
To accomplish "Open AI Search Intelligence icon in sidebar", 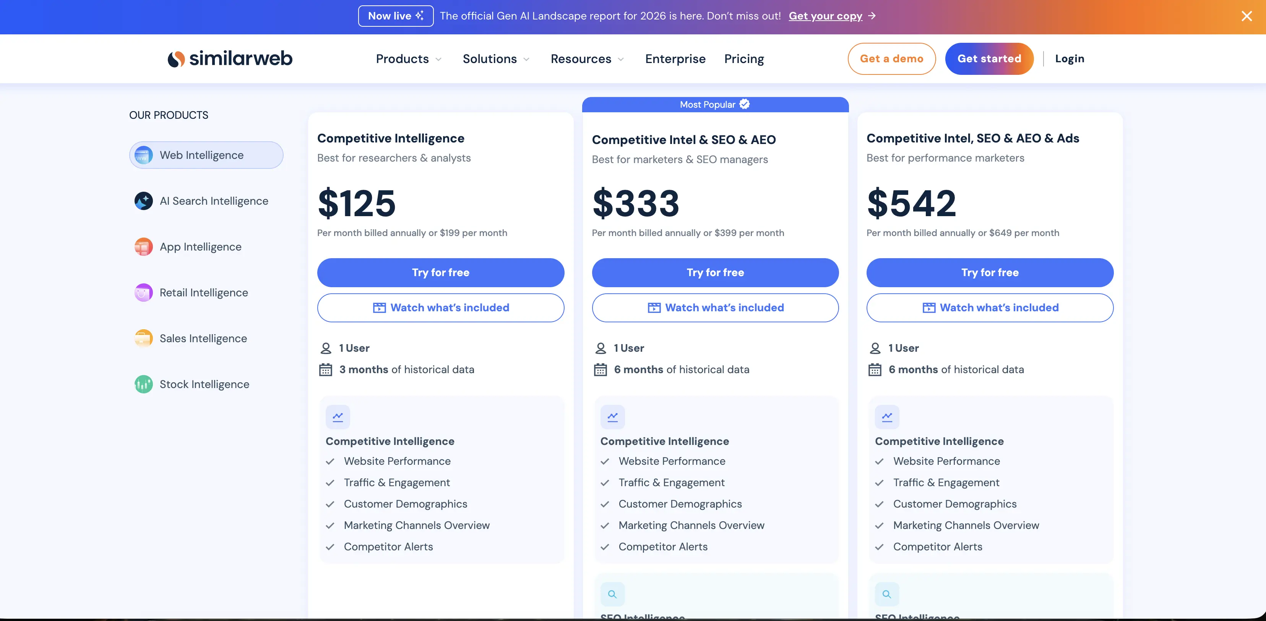I will (143, 201).
